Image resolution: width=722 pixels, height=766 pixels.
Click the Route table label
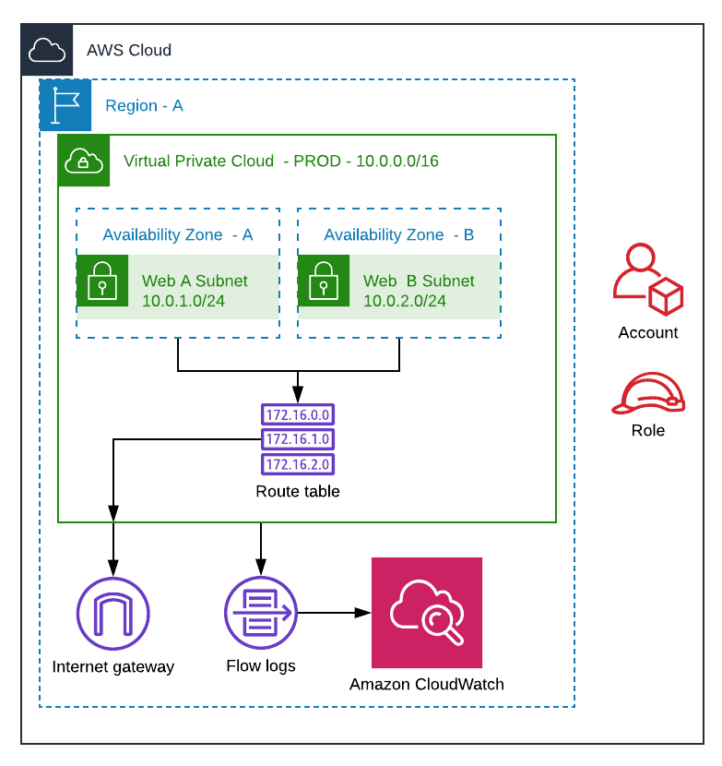pyautogui.click(x=298, y=491)
